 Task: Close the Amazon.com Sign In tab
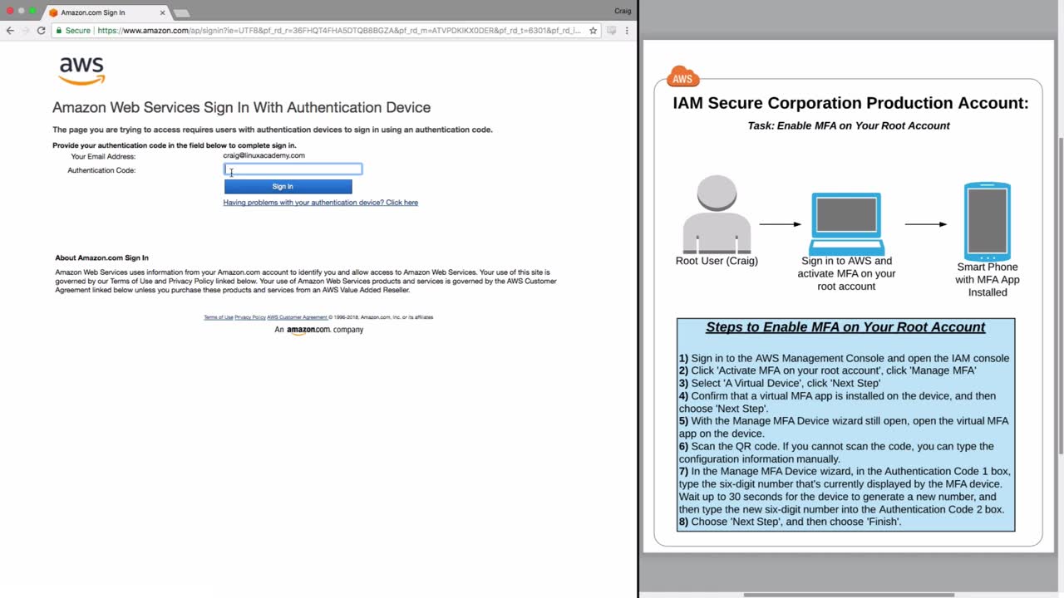click(162, 12)
